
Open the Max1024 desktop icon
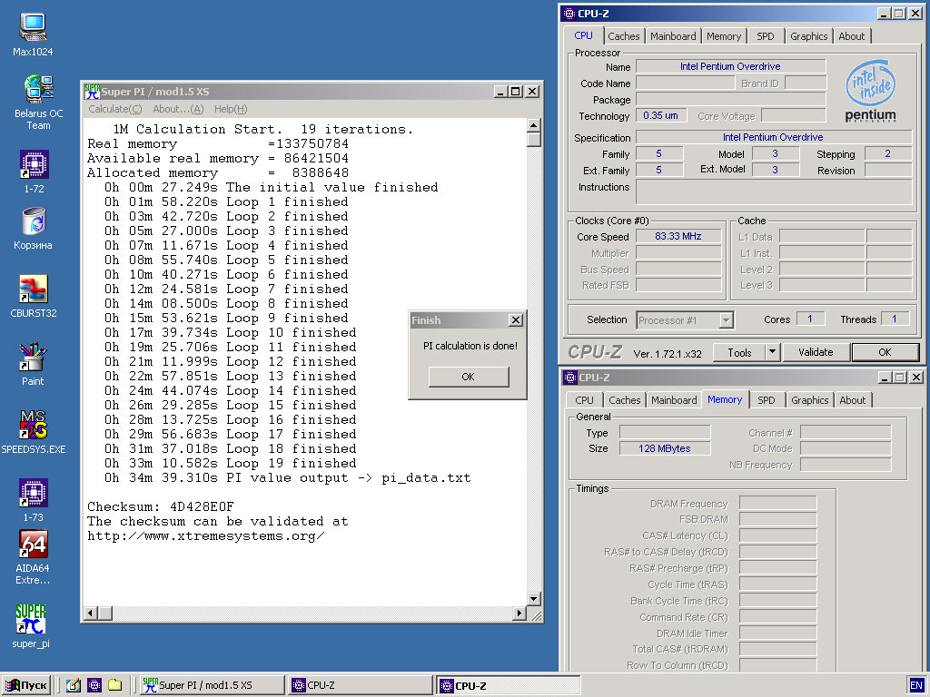(x=34, y=35)
